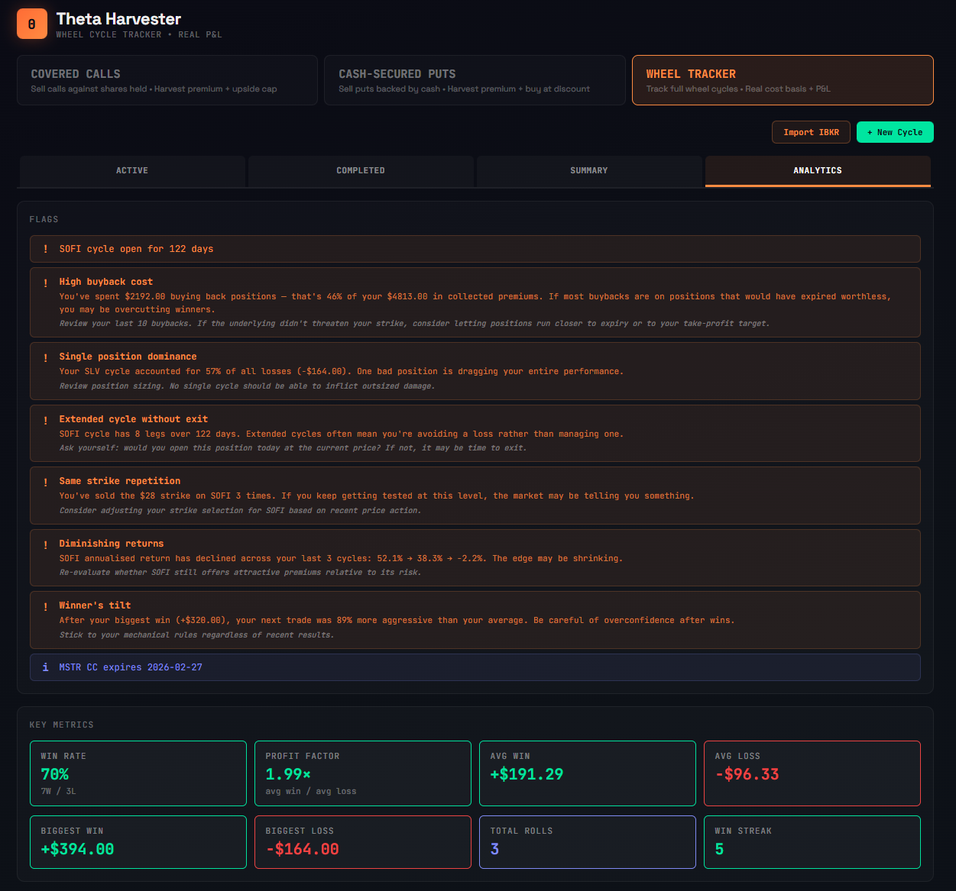Image resolution: width=956 pixels, height=891 pixels.
Task: Click the WIN RATE metric card
Action: pyautogui.click(x=138, y=773)
